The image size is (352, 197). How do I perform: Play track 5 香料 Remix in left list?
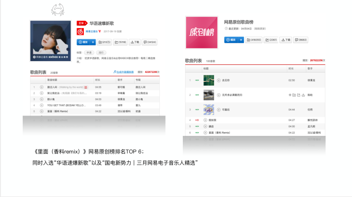pyautogui.click(x=42, y=111)
